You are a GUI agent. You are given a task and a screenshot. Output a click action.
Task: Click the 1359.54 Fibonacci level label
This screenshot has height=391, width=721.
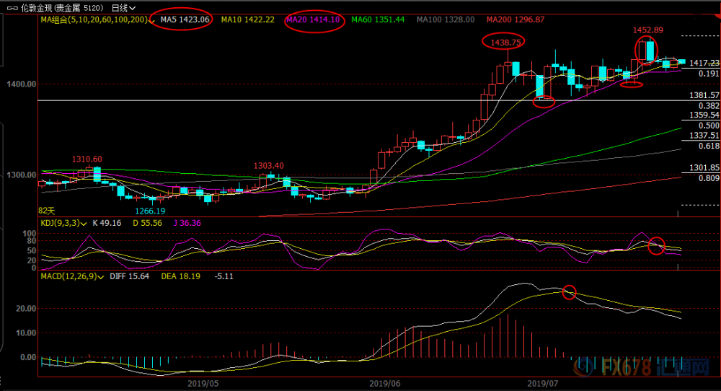point(704,115)
